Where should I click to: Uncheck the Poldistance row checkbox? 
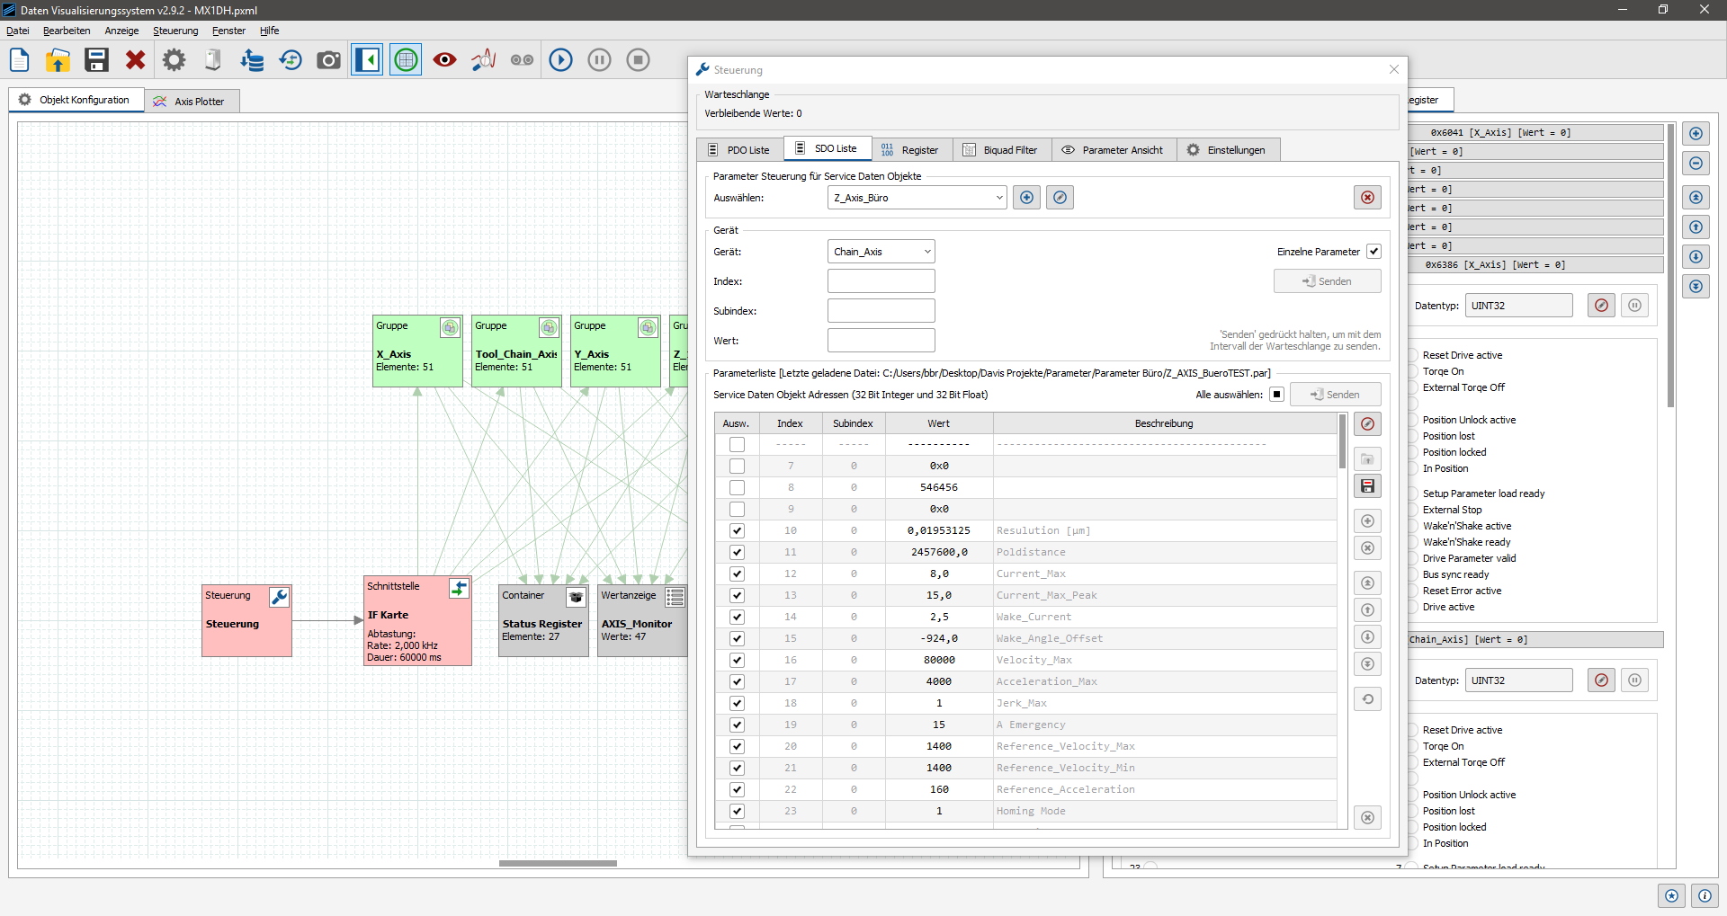point(737,552)
